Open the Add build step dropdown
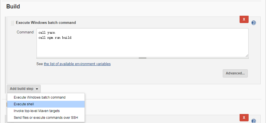 pyautogui.click(x=24, y=89)
